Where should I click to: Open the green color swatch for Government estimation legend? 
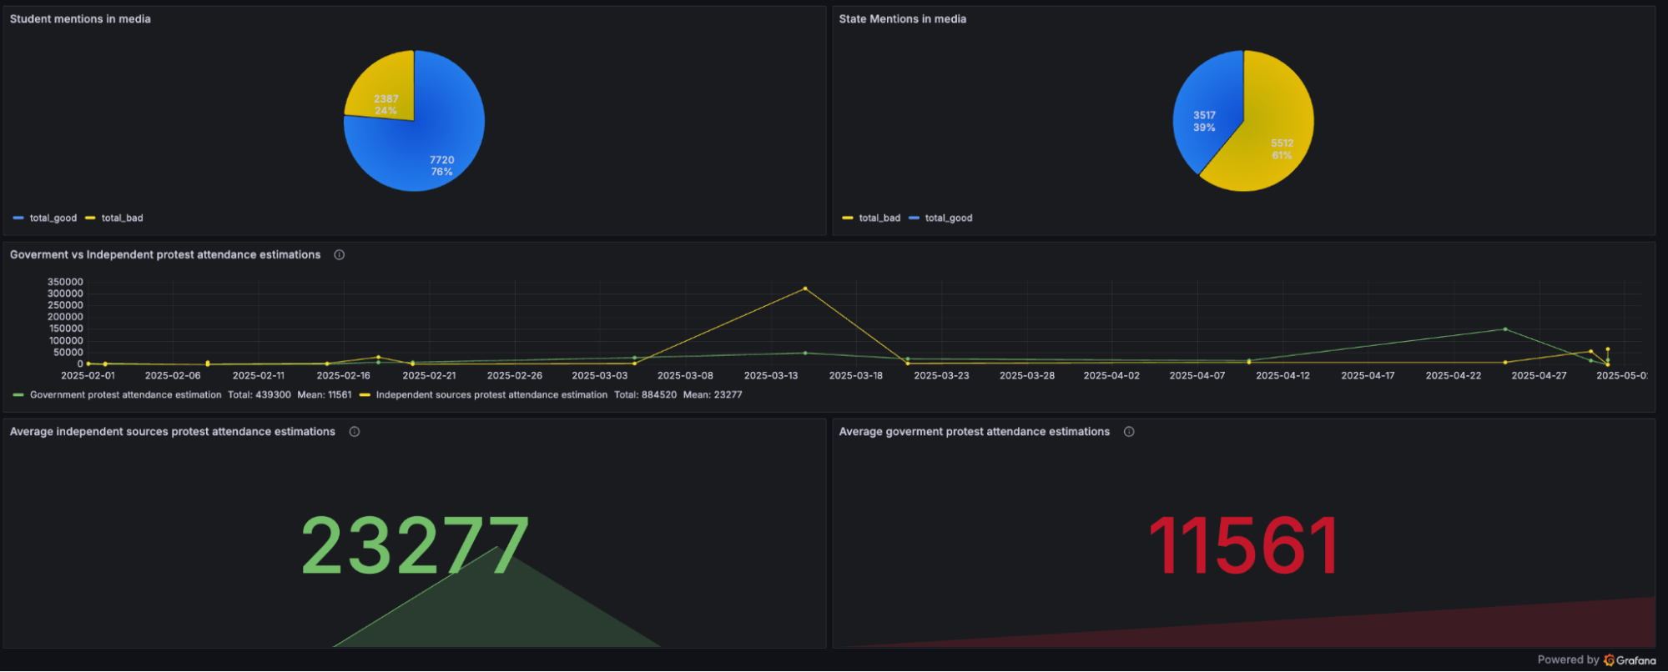click(x=18, y=395)
